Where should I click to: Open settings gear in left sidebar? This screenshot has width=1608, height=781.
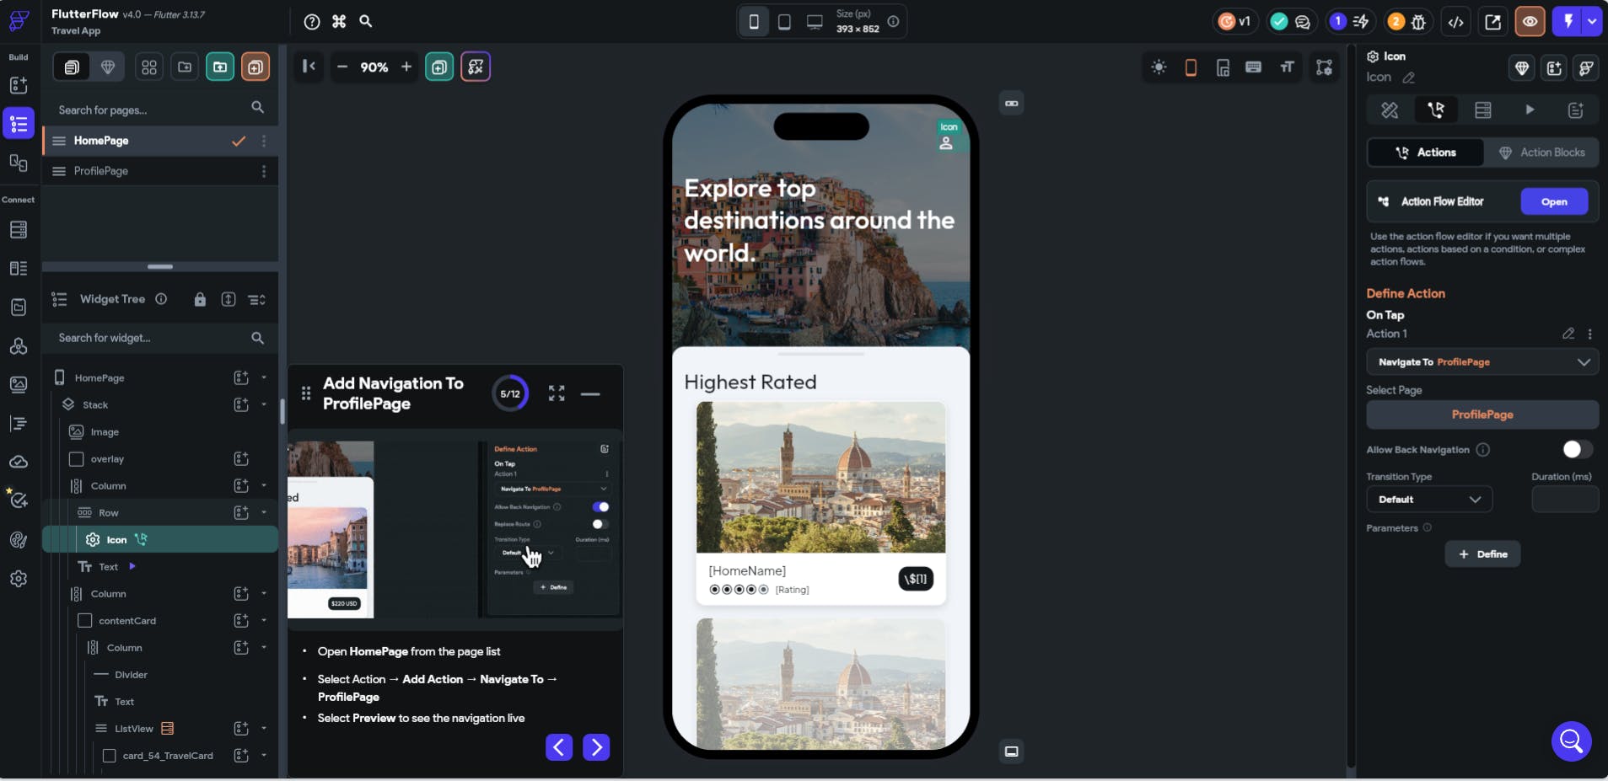pyautogui.click(x=19, y=579)
